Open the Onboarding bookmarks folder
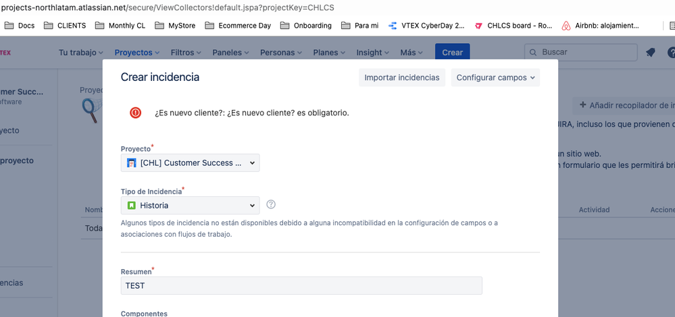This screenshot has height=317, width=675. pyautogui.click(x=306, y=26)
